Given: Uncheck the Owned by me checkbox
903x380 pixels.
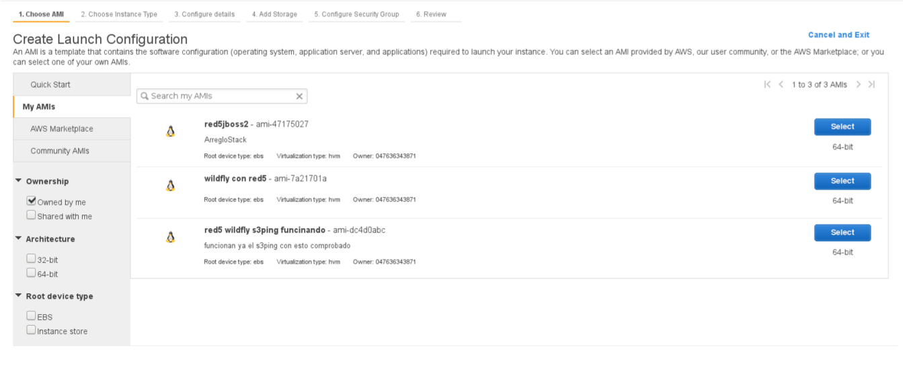Looking at the screenshot, I should coord(31,200).
